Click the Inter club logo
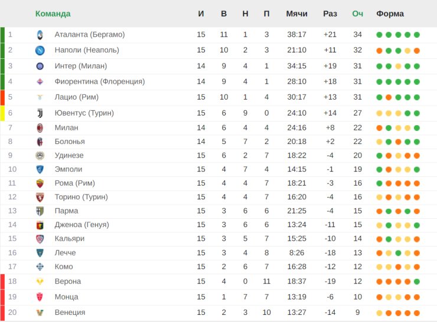The height and width of the screenshot is (322, 437). 40,66
